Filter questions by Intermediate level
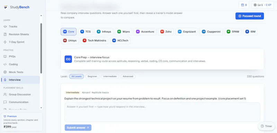 click(x=110, y=76)
